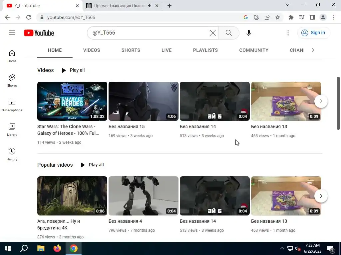Image resolution: width=341 pixels, height=255 pixels.
Task: Open YouTube settings three-dot menu
Action: pos(288,33)
